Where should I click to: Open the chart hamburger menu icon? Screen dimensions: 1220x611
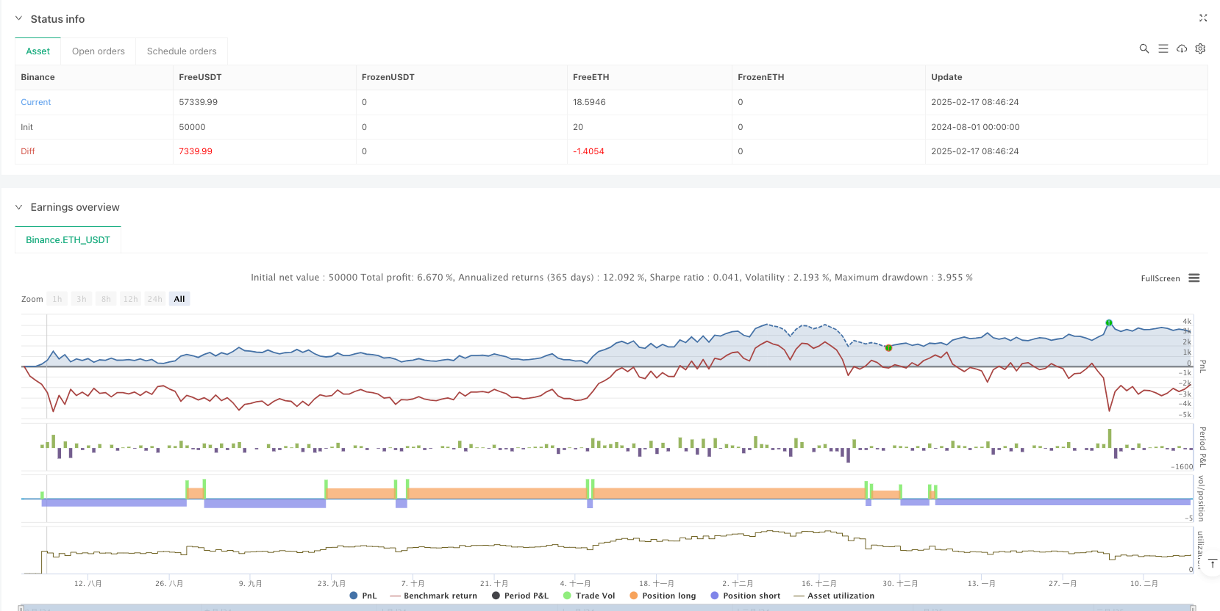[x=1194, y=278]
